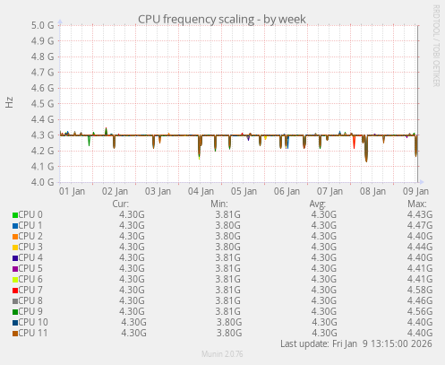Screen dimensions: 445x365
Task: Click the '08 Jan' x-axis label
Action: pyautogui.click(x=372, y=191)
